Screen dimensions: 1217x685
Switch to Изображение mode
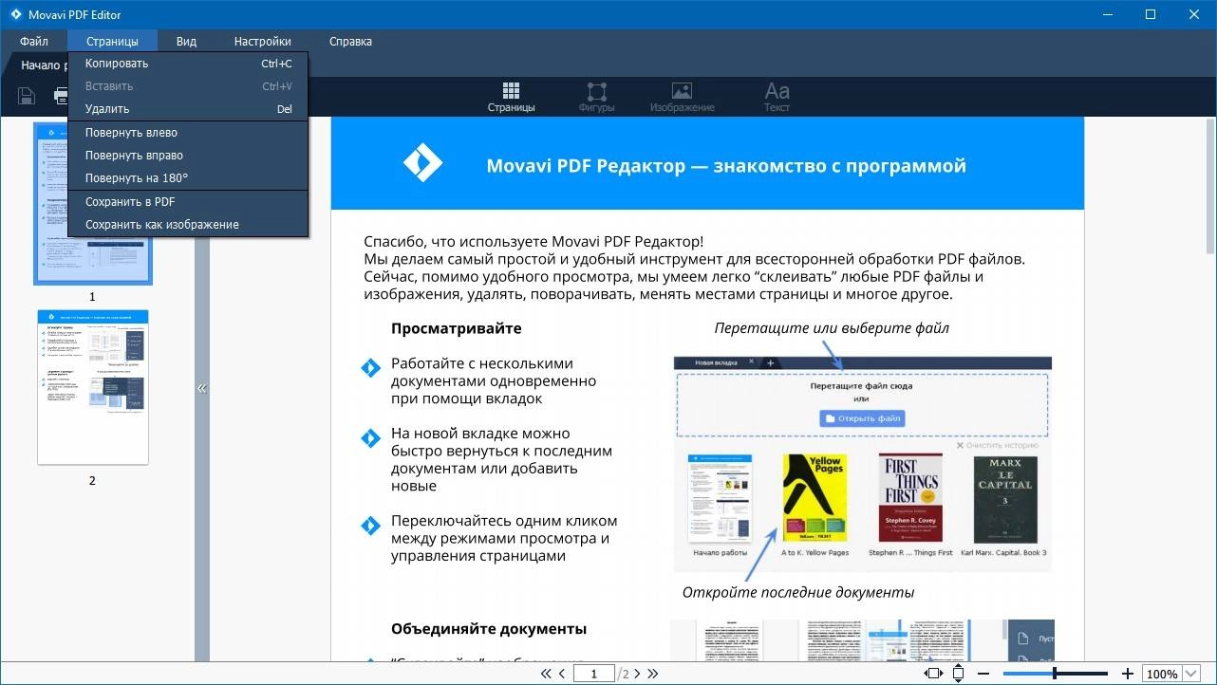click(682, 97)
